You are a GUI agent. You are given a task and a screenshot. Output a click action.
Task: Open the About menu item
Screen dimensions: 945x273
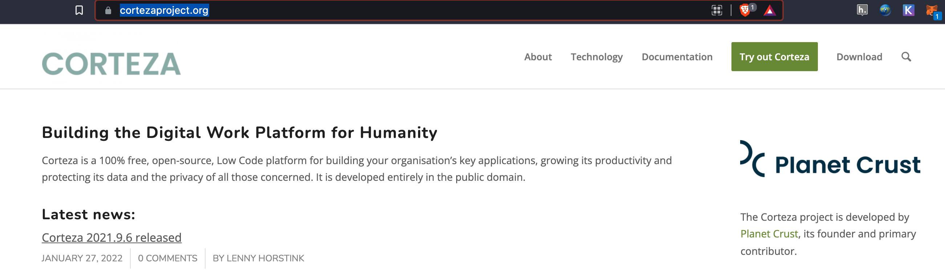coord(538,57)
